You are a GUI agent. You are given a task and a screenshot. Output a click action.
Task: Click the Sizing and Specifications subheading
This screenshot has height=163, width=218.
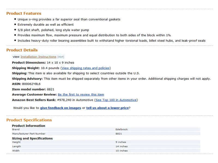coord(32,138)
